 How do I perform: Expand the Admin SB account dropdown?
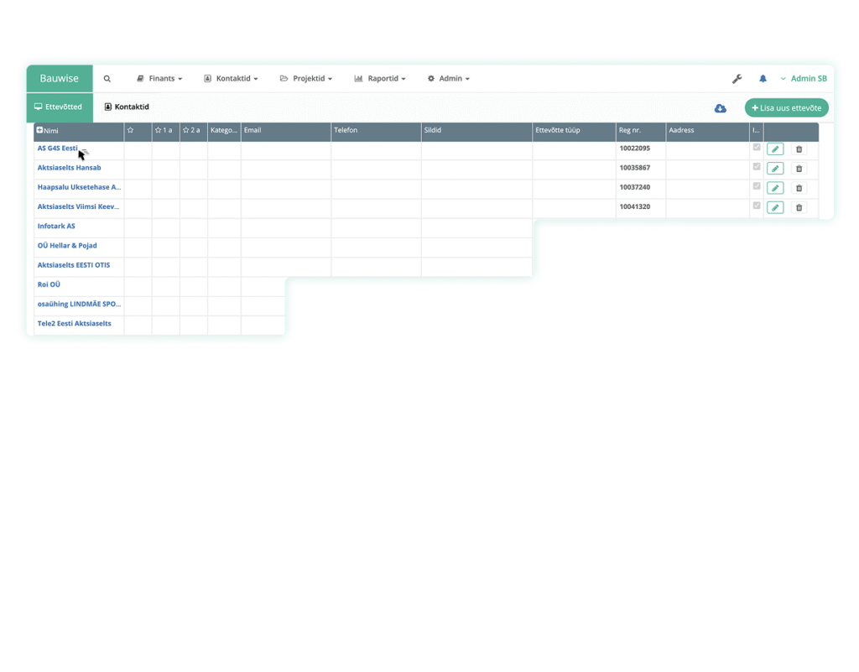tap(805, 78)
